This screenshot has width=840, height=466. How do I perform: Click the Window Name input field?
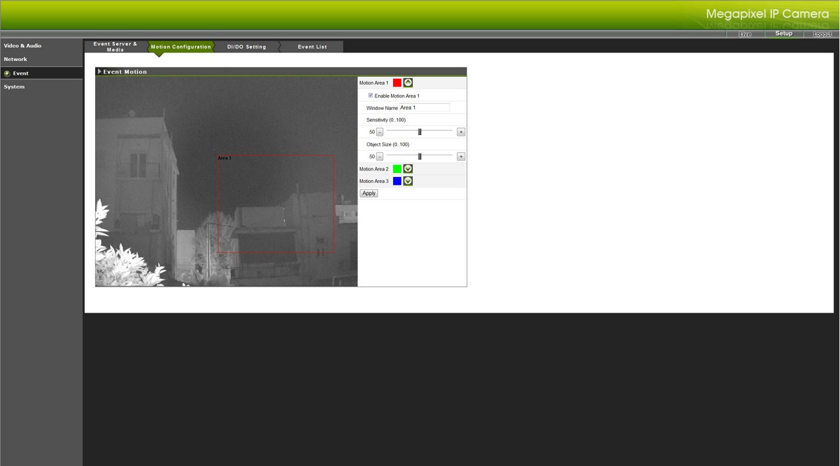(x=425, y=107)
